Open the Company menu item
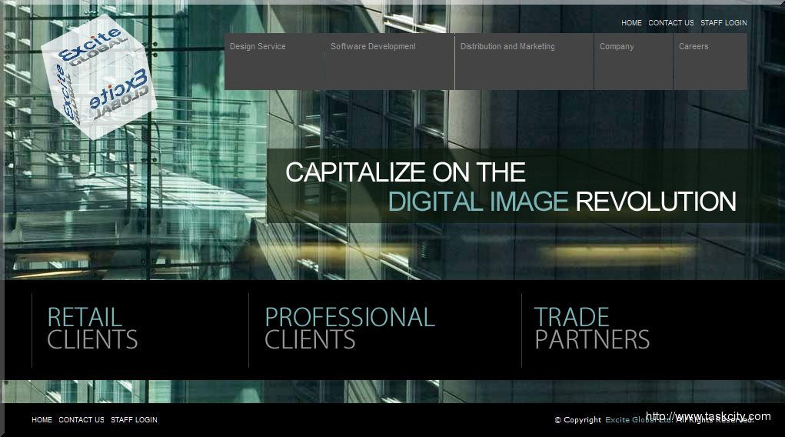The height and width of the screenshot is (437, 785). tap(617, 47)
